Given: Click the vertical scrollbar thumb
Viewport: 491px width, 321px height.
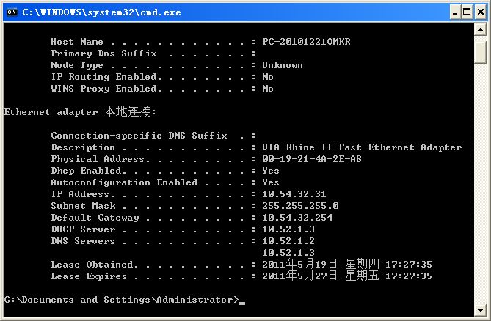Looking at the screenshot, I should point(481,53).
